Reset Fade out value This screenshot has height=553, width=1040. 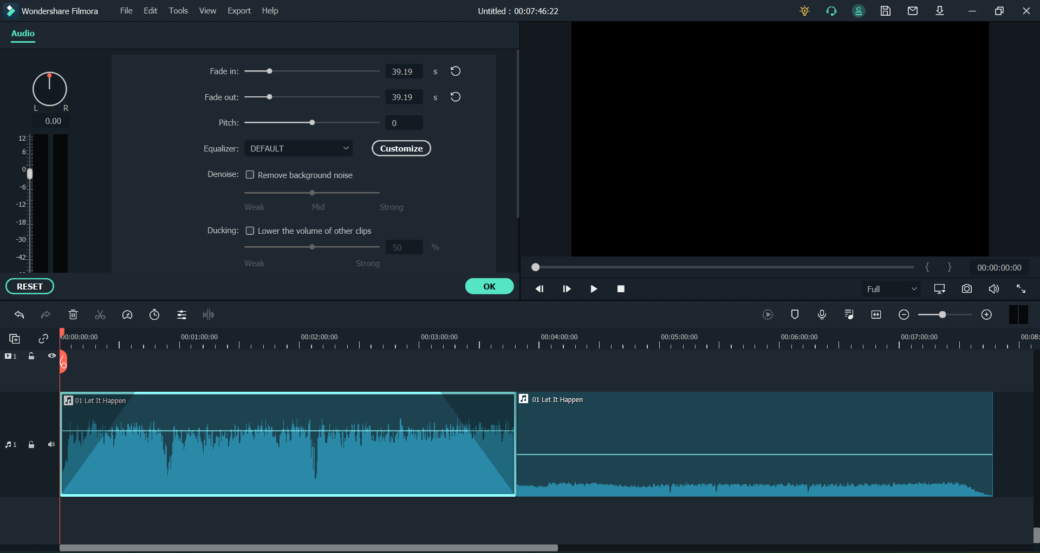(x=456, y=97)
